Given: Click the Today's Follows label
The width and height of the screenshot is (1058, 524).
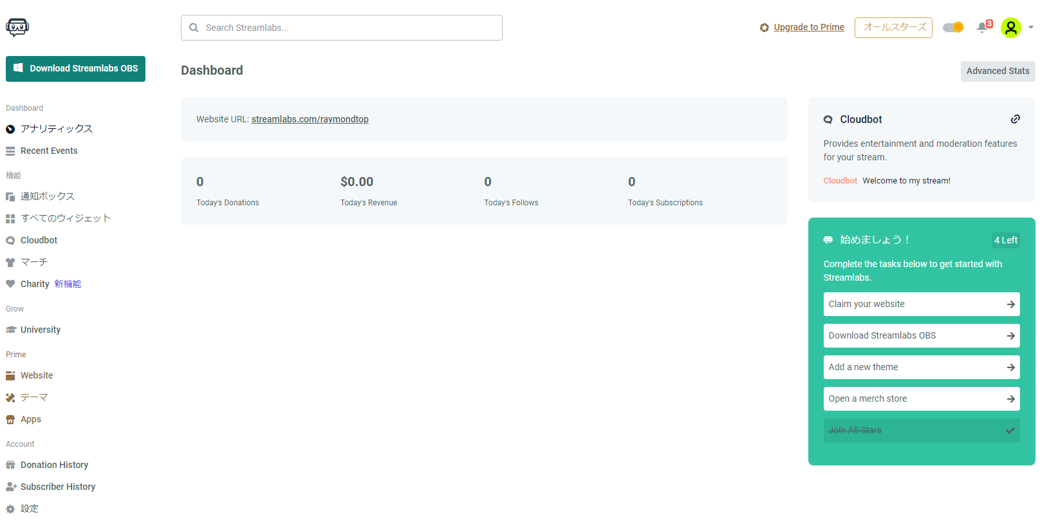Looking at the screenshot, I should coord(512,203).
